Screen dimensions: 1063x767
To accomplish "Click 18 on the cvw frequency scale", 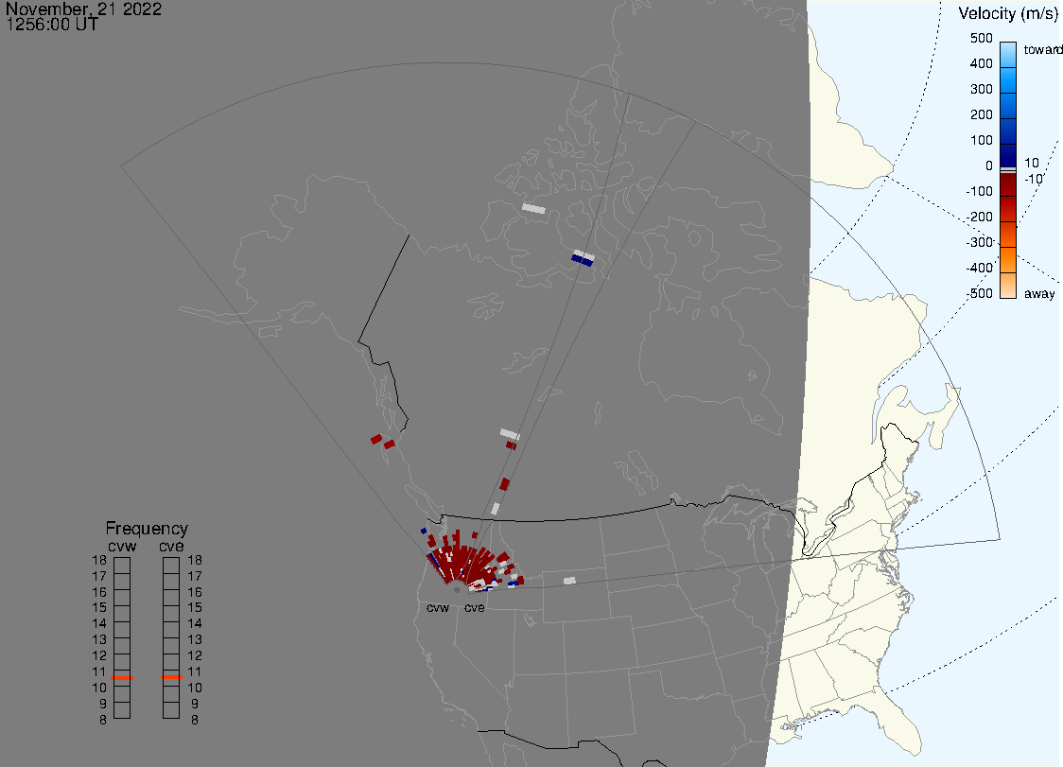I will click(x=99, y=560).
